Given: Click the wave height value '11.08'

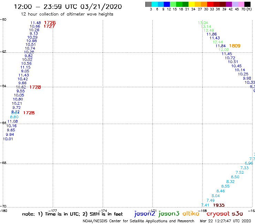Looking at the screenshot, I should (12, 121).
